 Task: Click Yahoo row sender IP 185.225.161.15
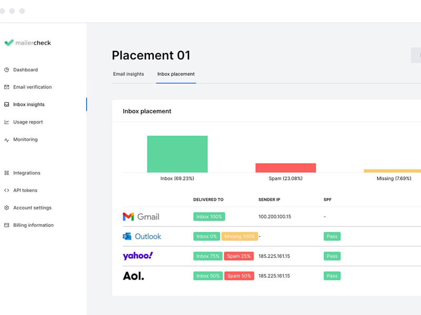pyautogui.click(x=274, y=256)
